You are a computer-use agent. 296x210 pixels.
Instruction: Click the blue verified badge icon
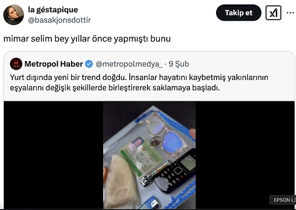(89, 64)
